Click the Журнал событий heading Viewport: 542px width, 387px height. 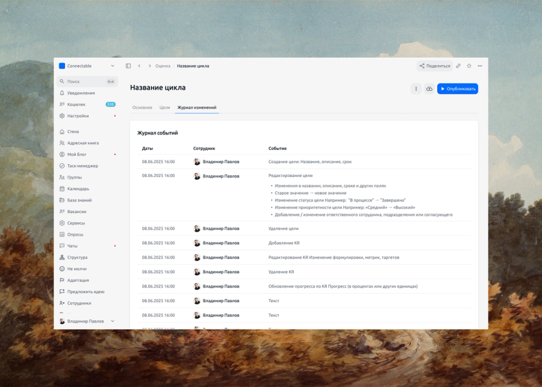[158, 133]
